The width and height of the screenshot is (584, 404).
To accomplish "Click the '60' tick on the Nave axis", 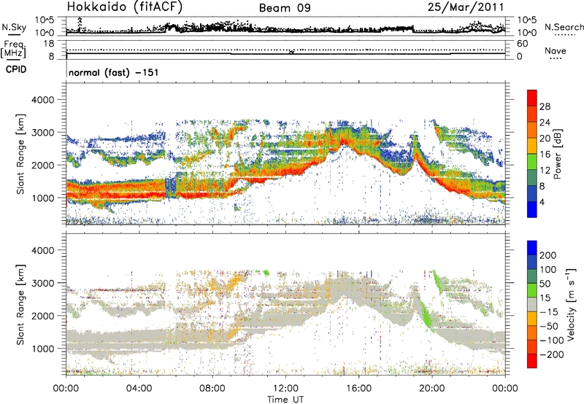I will click(x=522, y=44).
